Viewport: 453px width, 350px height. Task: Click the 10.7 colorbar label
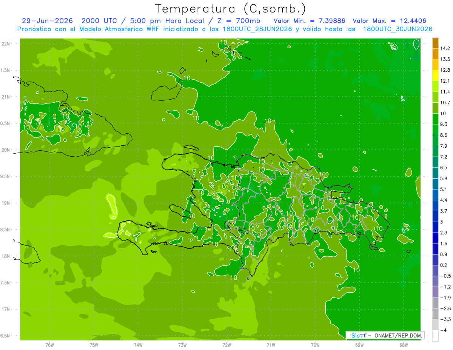445,103
